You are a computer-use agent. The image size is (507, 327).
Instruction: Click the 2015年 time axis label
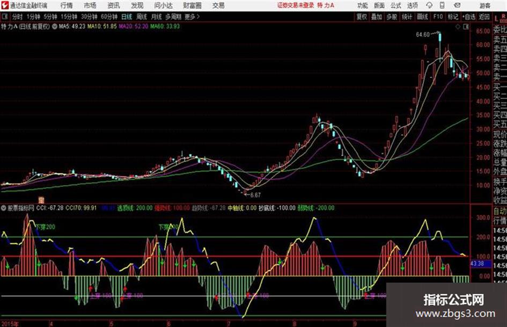(x=10, y=324)
